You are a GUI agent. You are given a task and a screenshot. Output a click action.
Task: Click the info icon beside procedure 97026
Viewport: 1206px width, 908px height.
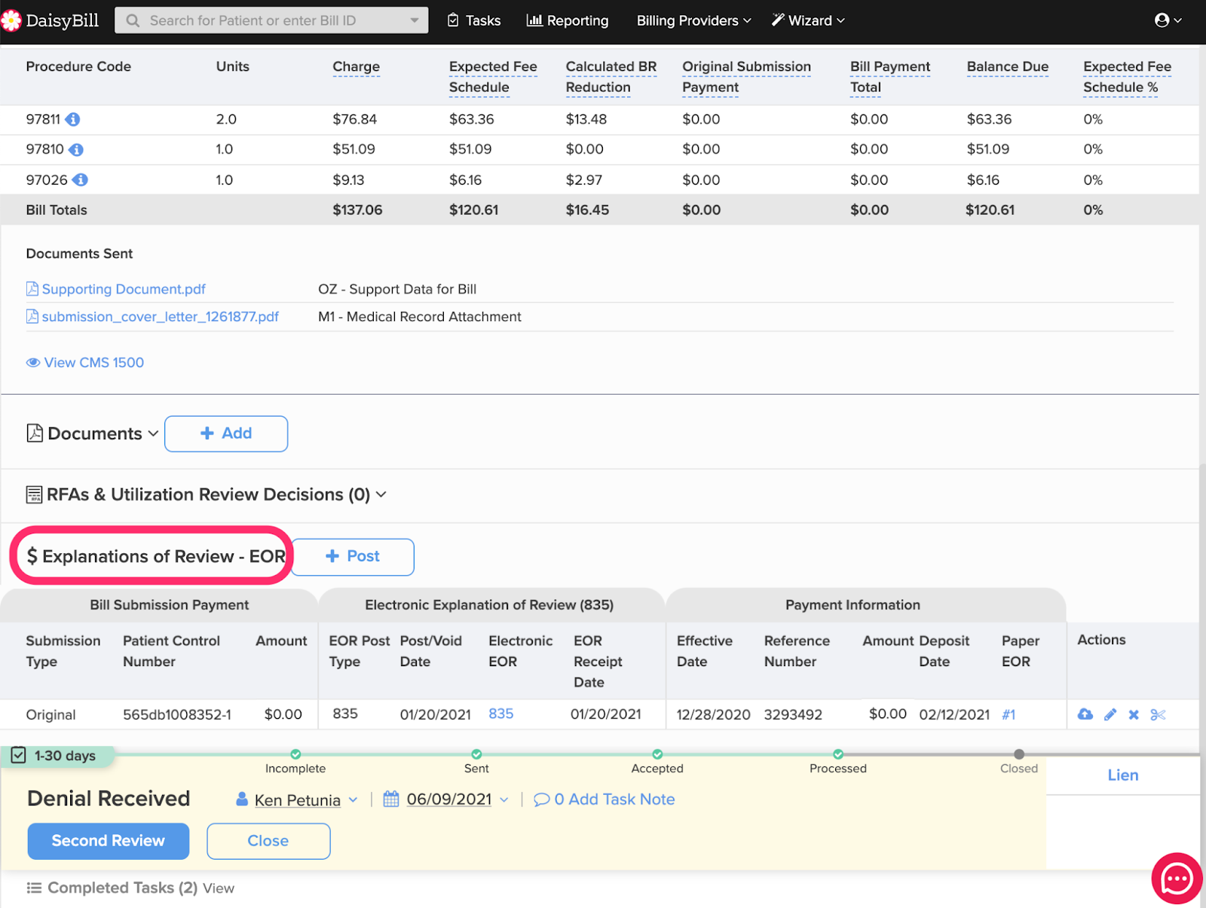pos(81,180)
